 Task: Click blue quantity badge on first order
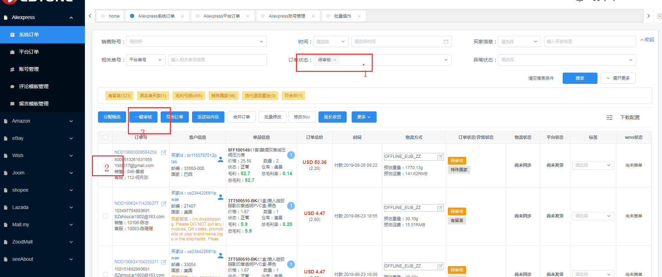pos(291,155)
